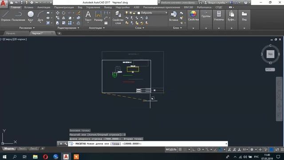Open the Управление ribbon tab
This screenshot has height=160, width=284.
pyautogui.click(x=93, y=8)
